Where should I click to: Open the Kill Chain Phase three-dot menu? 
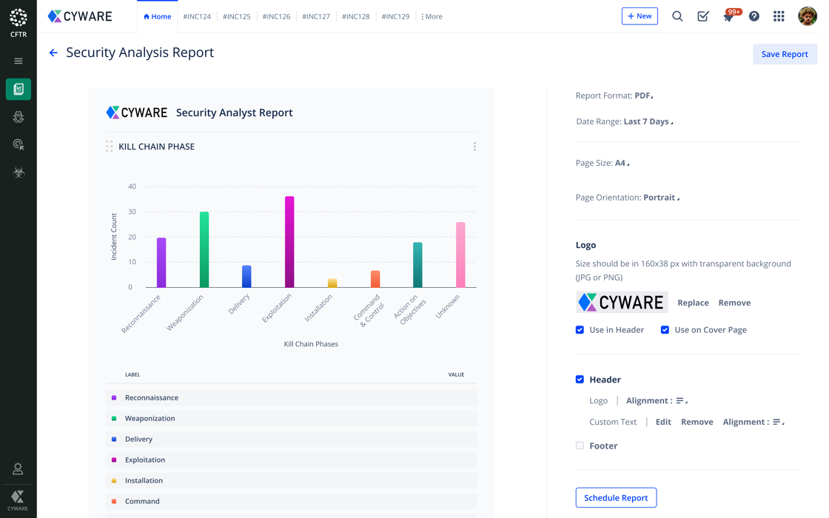click(x=474, y=147)
